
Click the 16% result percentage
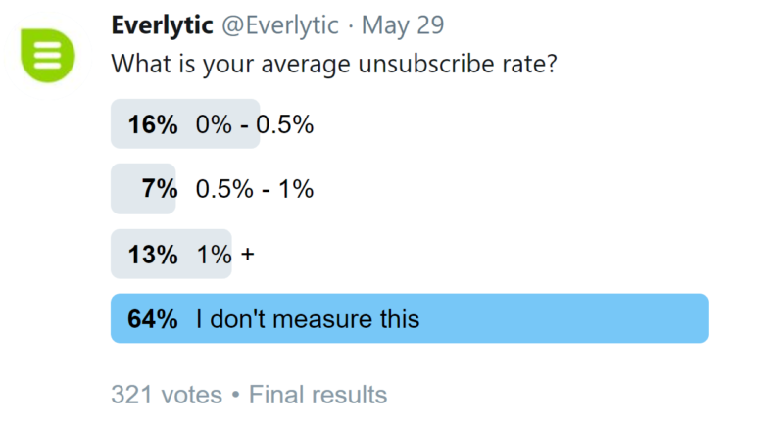(x=153, y=124)
